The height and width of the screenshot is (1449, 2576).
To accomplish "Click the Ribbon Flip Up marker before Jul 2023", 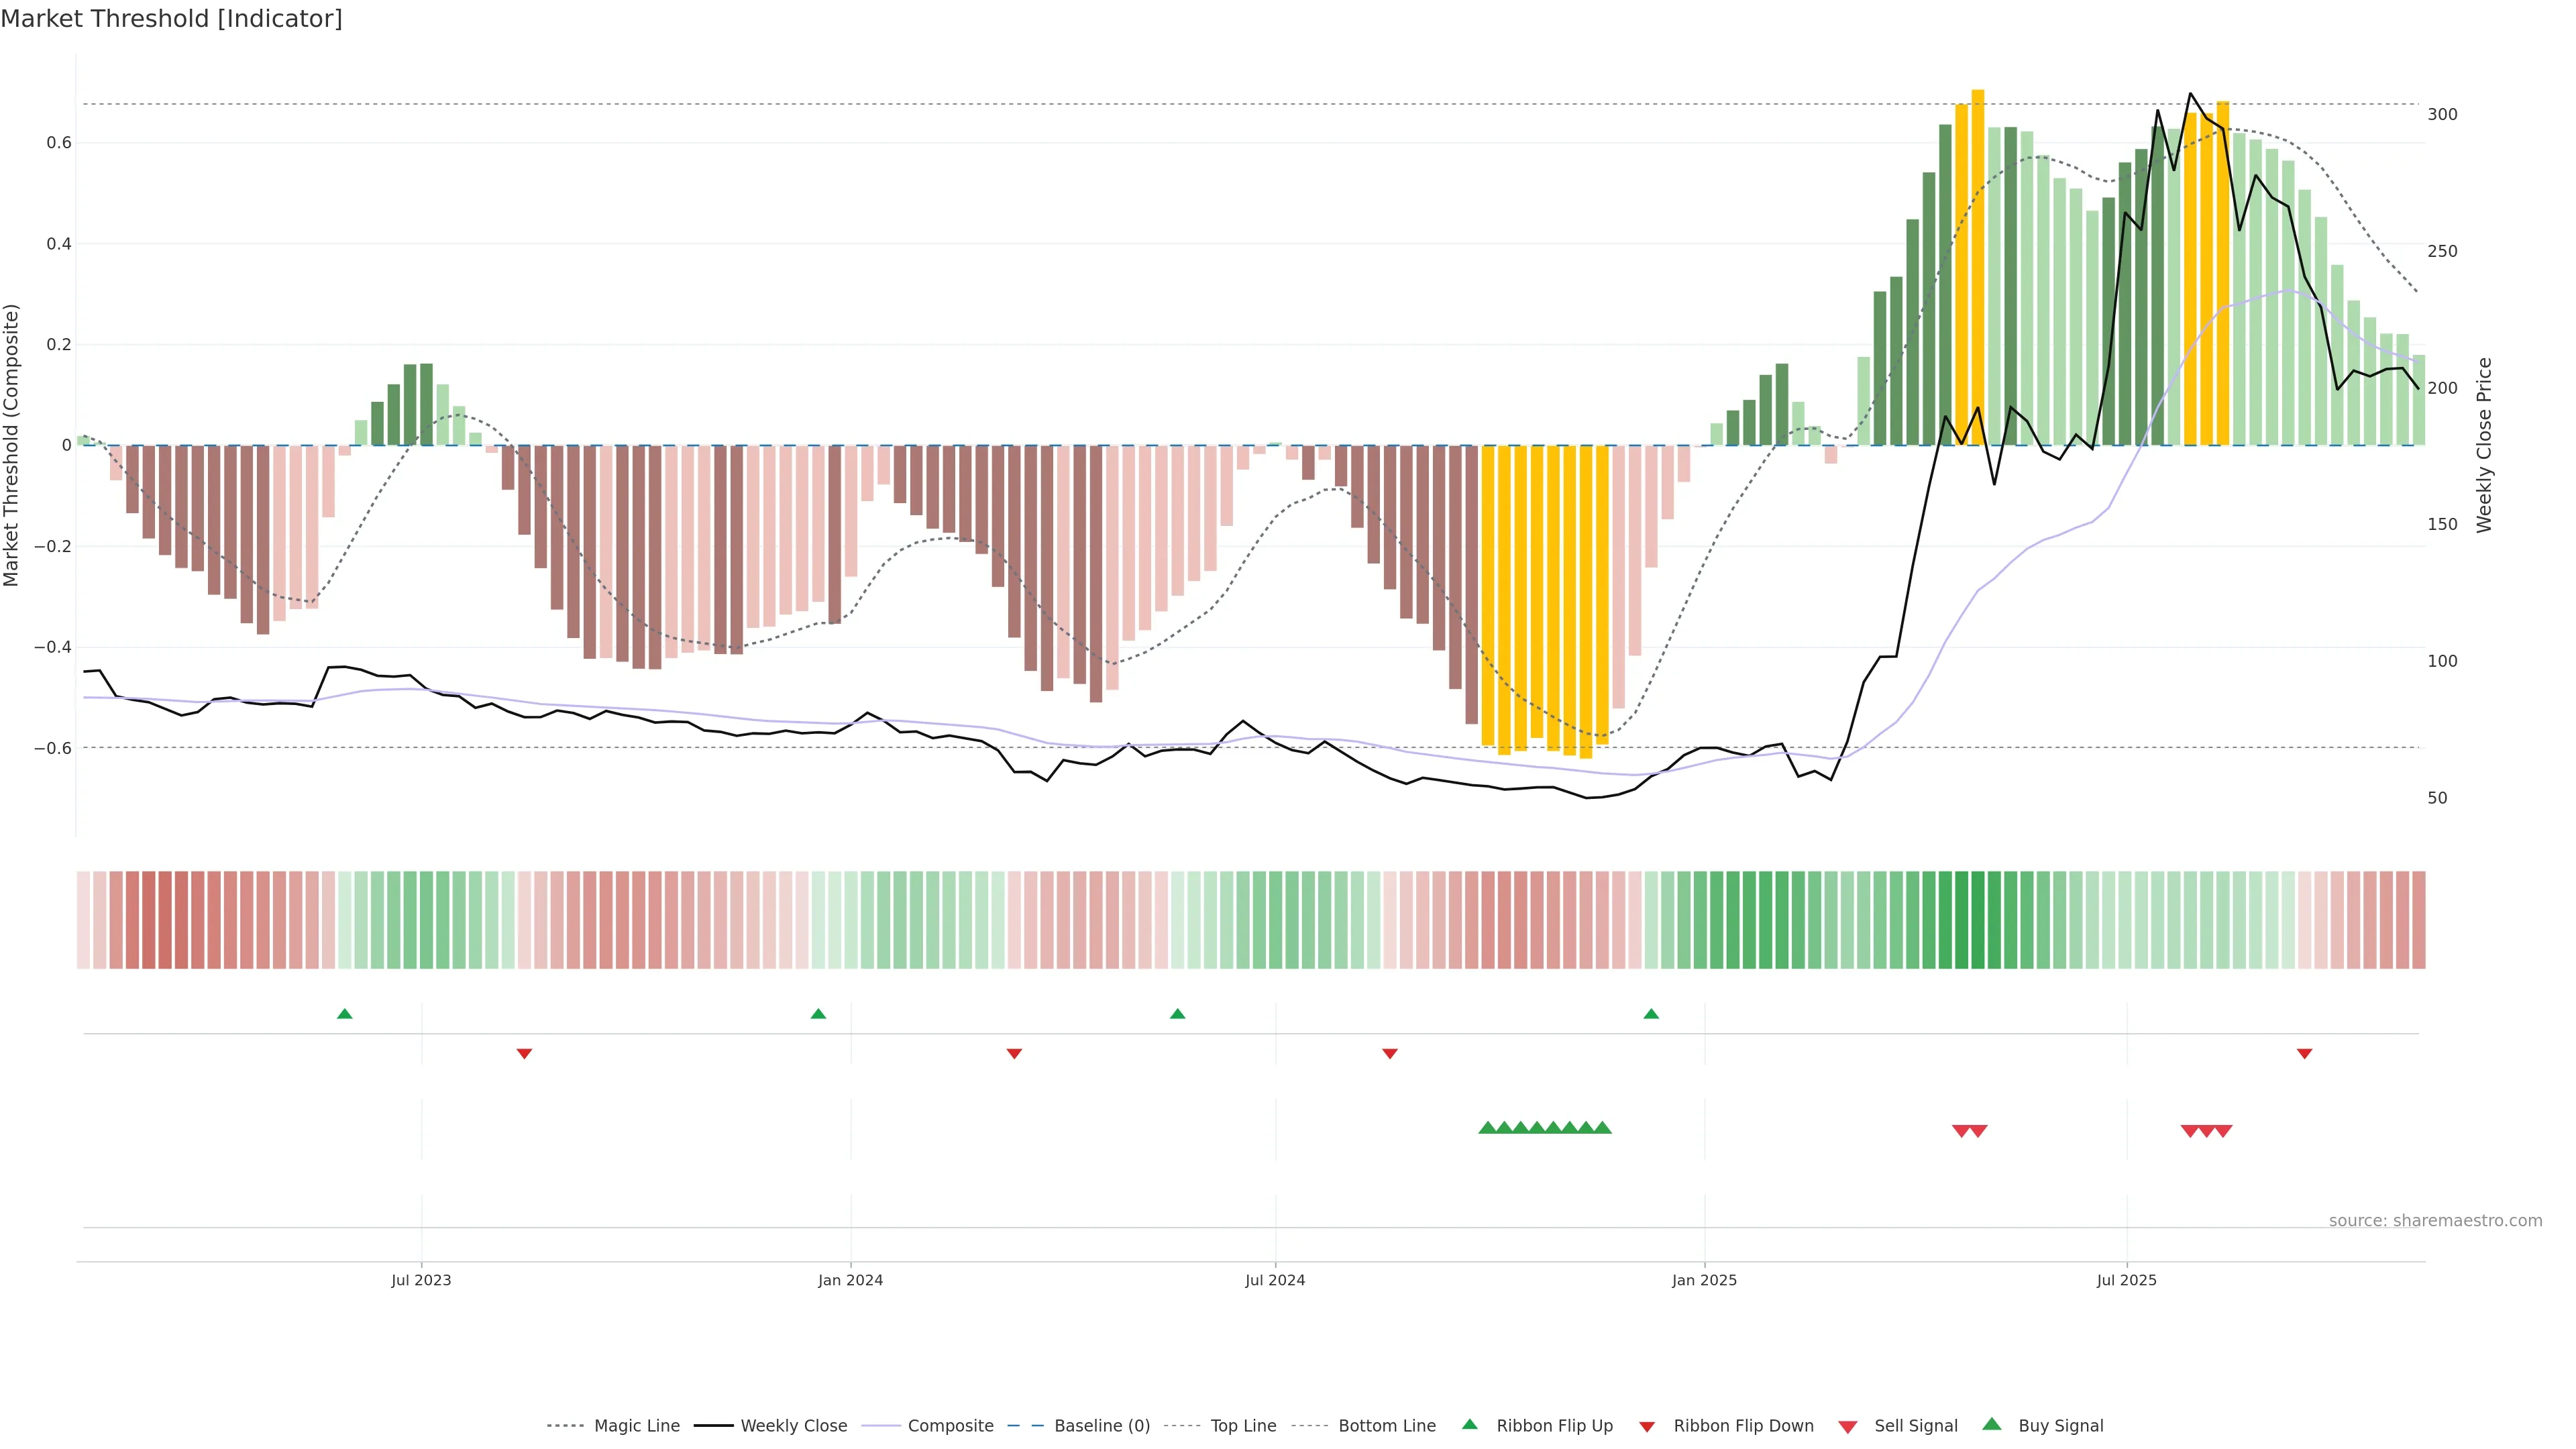I will click(345, 1014).
